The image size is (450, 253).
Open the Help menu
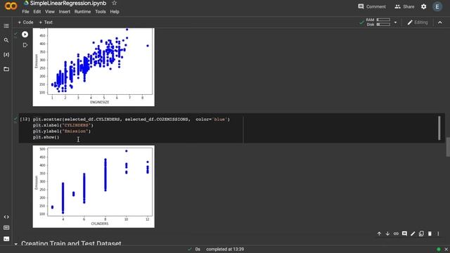(x=115, y=12)
